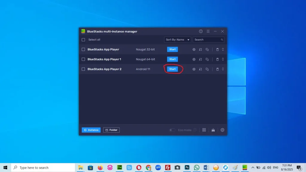Open the arrange instances grid icon
Viewport: 306px width, 172px height.
[204, 130]
